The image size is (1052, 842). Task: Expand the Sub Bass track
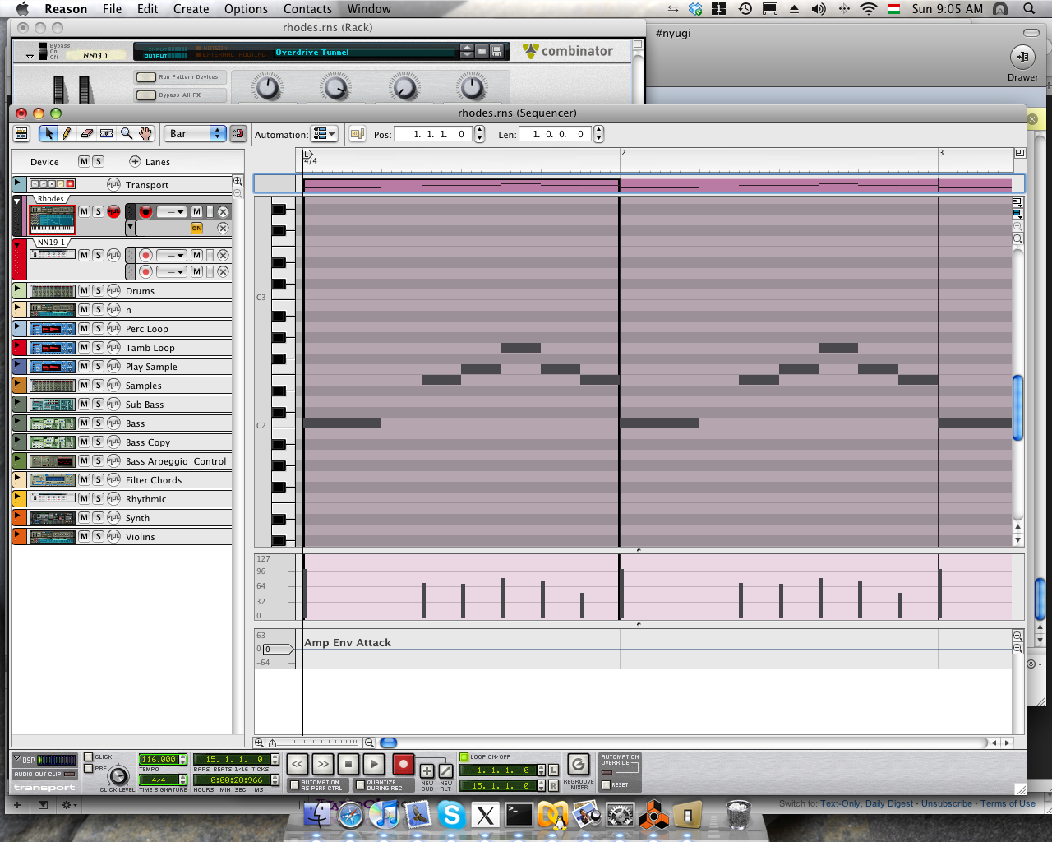(17, 402)
